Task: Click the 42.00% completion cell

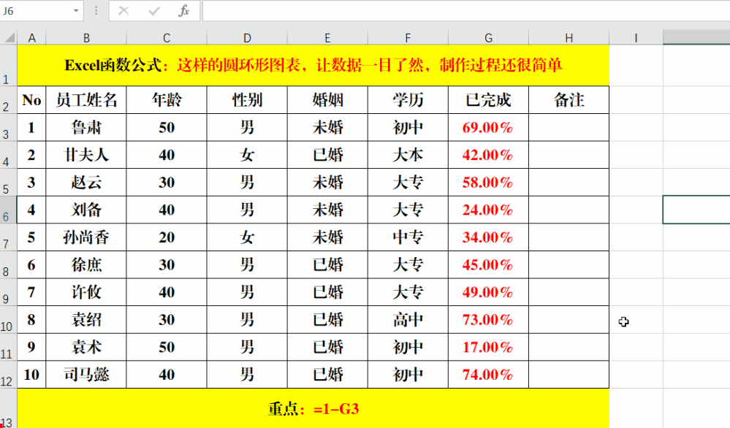Action: pyautogui.click(x=488, y=155)
